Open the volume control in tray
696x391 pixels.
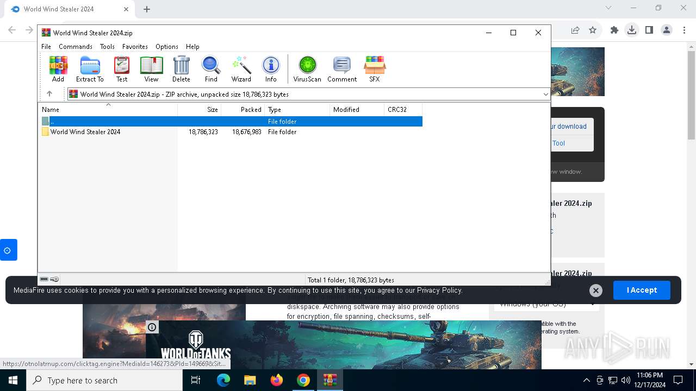[626, 380]
